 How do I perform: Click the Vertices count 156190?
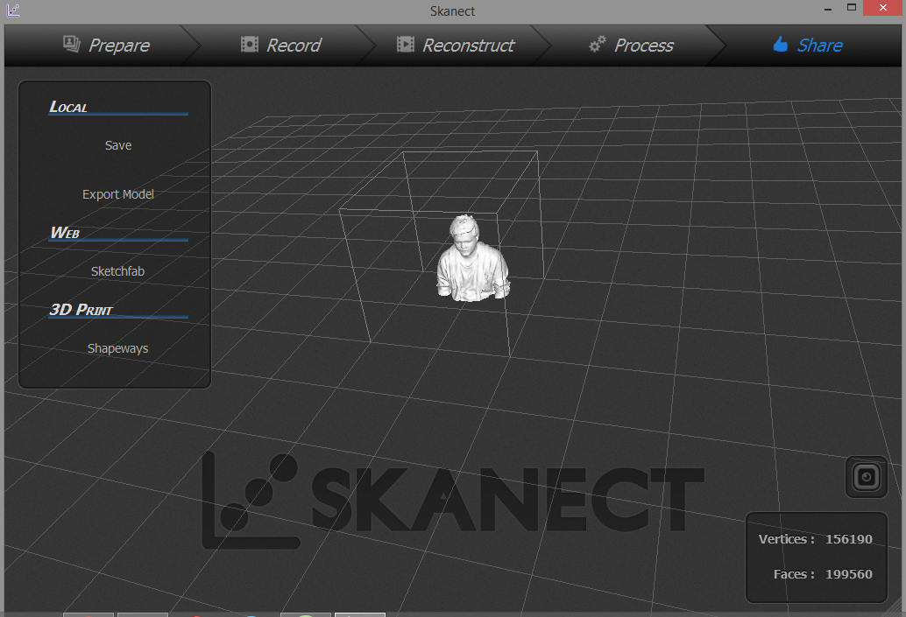pyautogui.click(x=849, y=539)
